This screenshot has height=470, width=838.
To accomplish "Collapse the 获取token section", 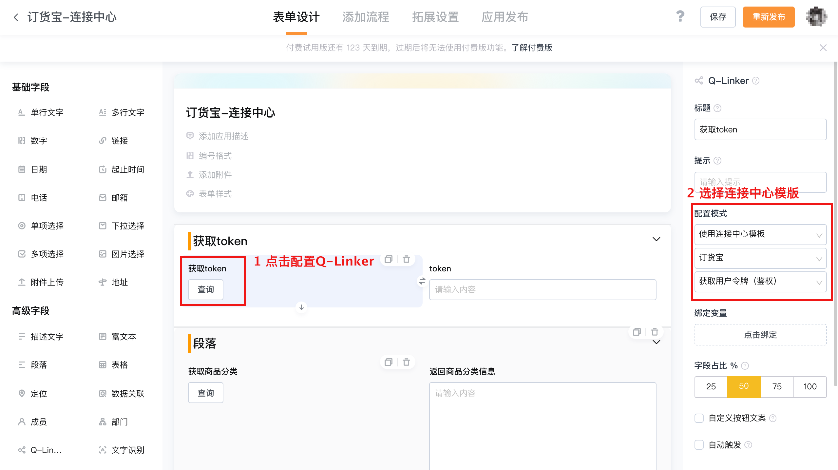I will click(656, 239).
